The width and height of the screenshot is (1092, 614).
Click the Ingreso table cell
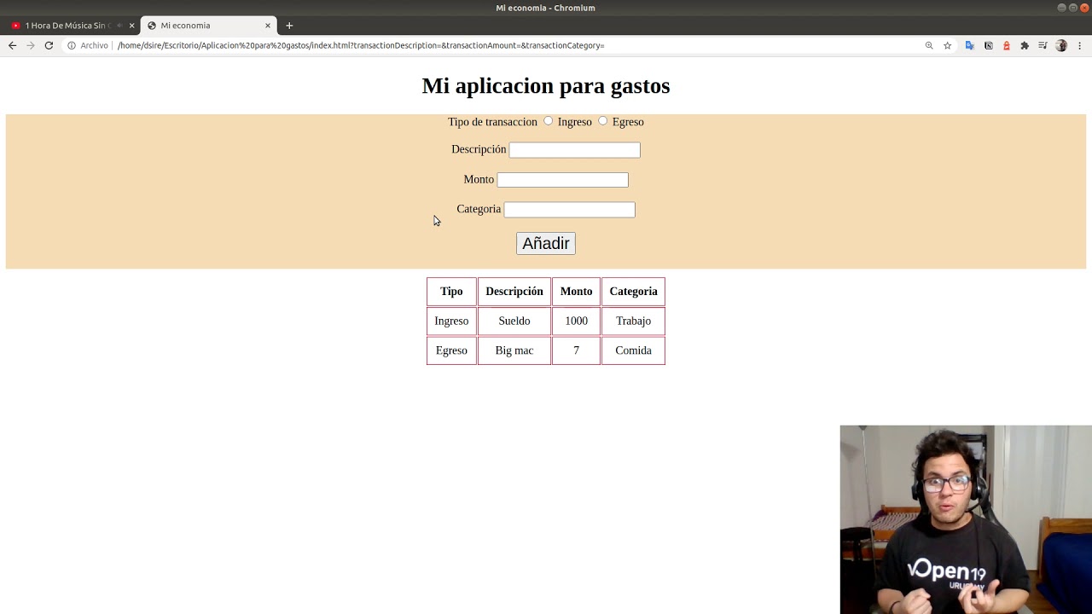(x=451, y=321)
